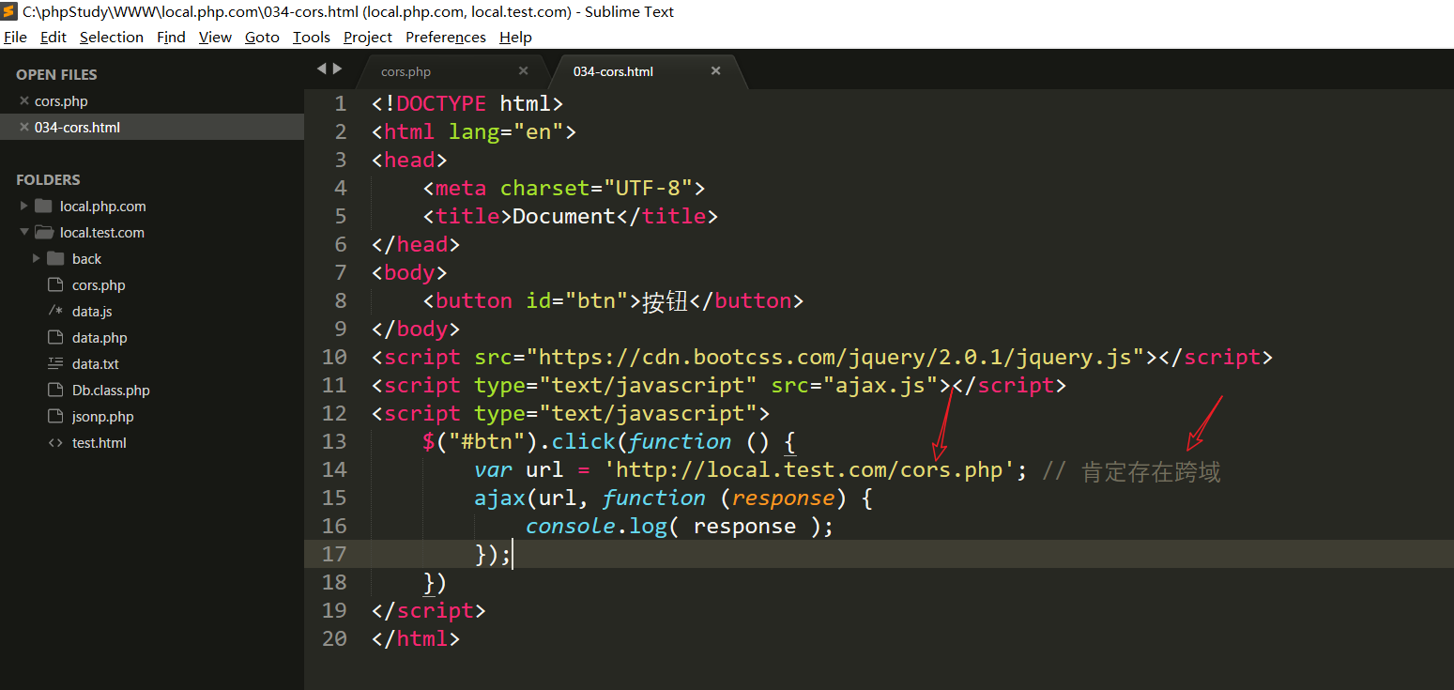Switch to the cors.php tab
This screenshot has height=690, width=1454.
point(406,72)
